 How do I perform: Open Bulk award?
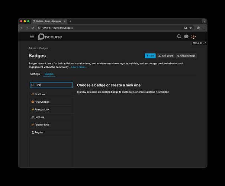[165, 56]
